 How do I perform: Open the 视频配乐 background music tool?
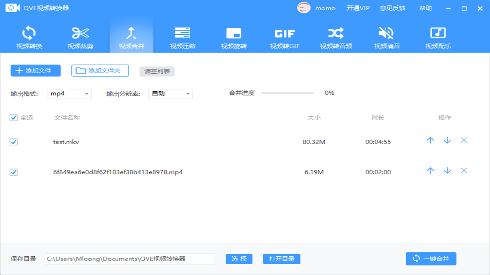click(x=438, y=36)
